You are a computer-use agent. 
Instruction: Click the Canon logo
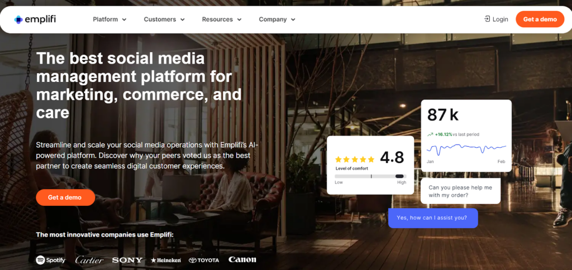coord(242,259)
